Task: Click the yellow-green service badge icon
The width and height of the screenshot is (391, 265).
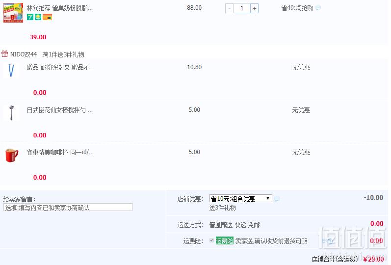Action: 38,17
